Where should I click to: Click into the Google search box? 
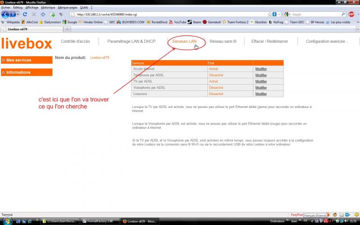click(316, 14)
